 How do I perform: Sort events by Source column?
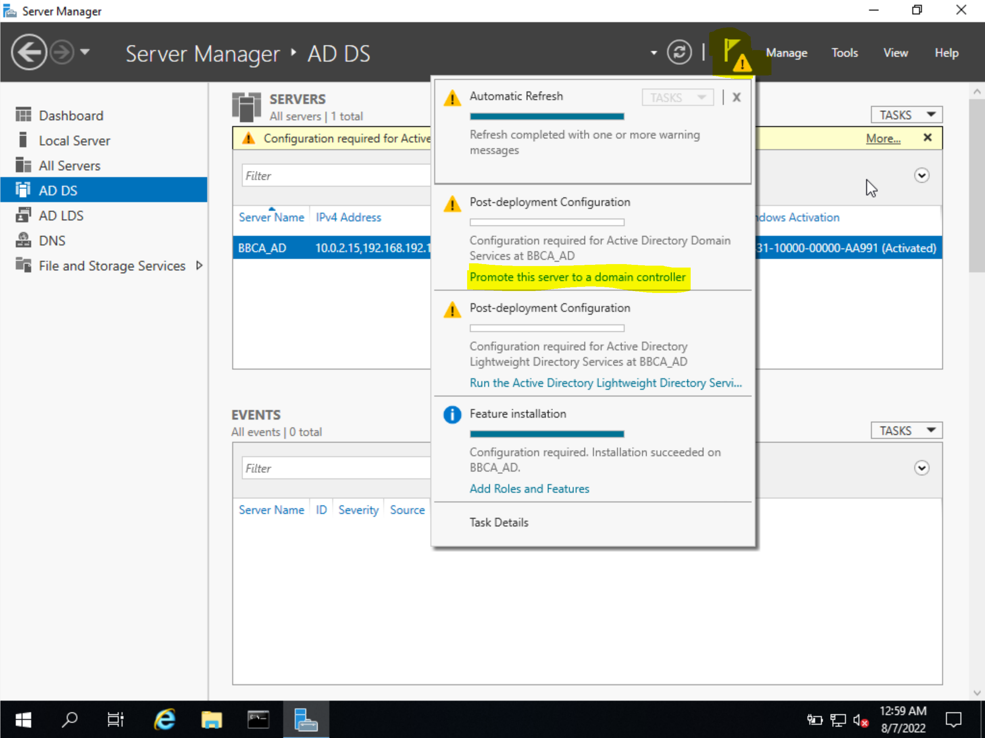coord(407,510)
